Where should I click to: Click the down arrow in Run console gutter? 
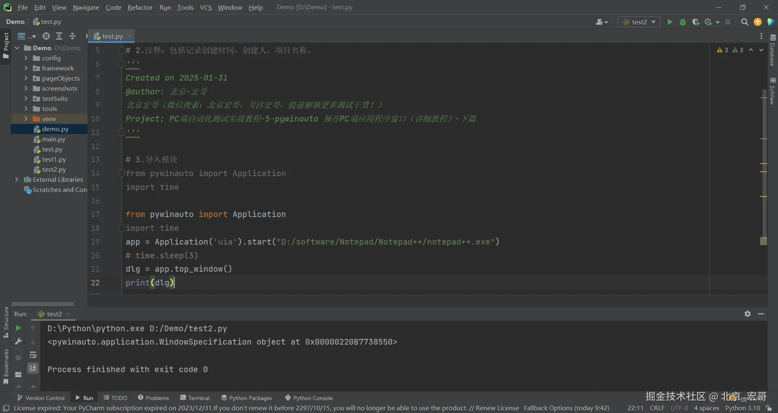pos(33,342)
